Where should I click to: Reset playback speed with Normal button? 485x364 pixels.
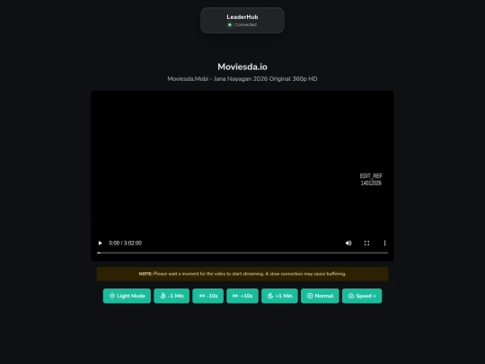click(320, 296)
